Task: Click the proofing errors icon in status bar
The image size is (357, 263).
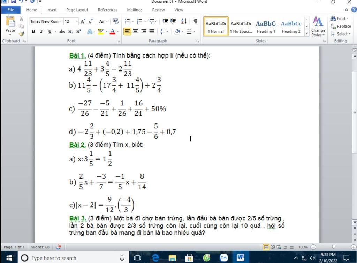Action: pos(59,247)
